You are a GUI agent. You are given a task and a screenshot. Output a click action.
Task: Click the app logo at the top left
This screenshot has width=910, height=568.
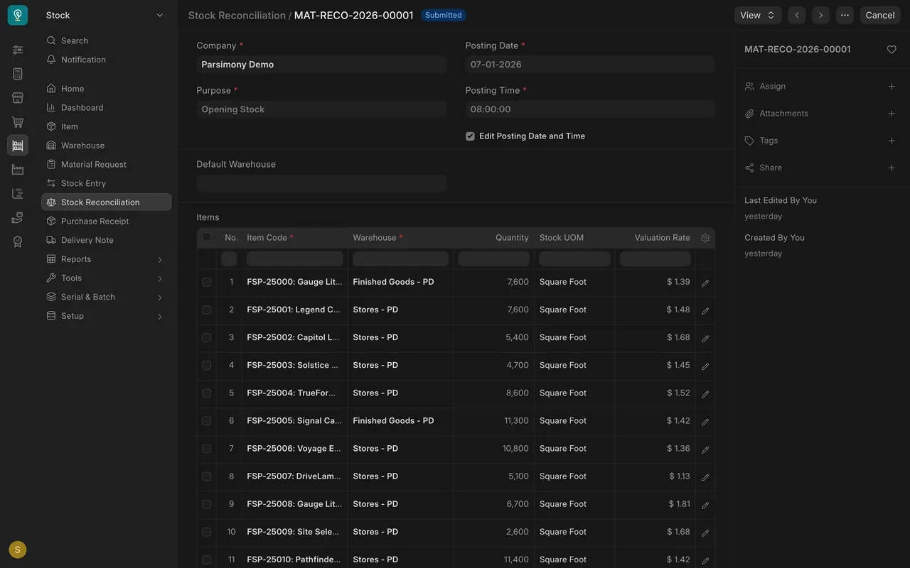coord(18,15)
